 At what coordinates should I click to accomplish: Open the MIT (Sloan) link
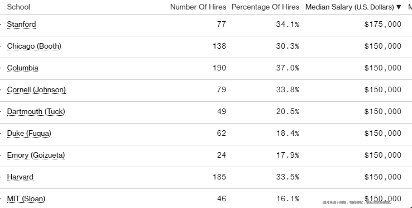click(x=26, y=199)
